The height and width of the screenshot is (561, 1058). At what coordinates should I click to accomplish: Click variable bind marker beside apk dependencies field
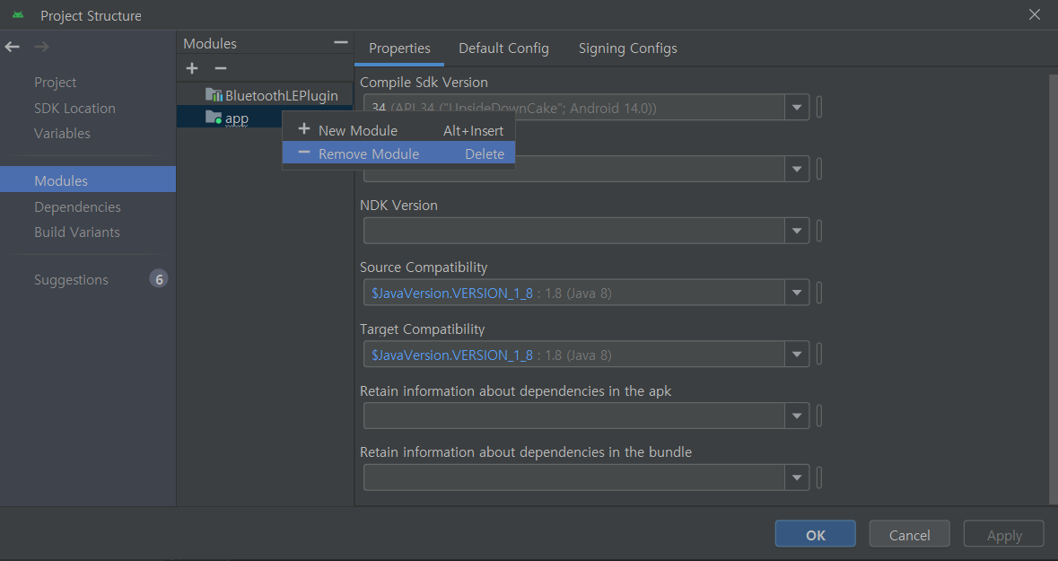click(819, 416)
